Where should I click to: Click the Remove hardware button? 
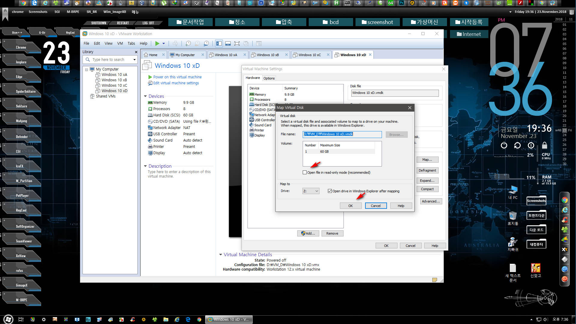point(332,233)
